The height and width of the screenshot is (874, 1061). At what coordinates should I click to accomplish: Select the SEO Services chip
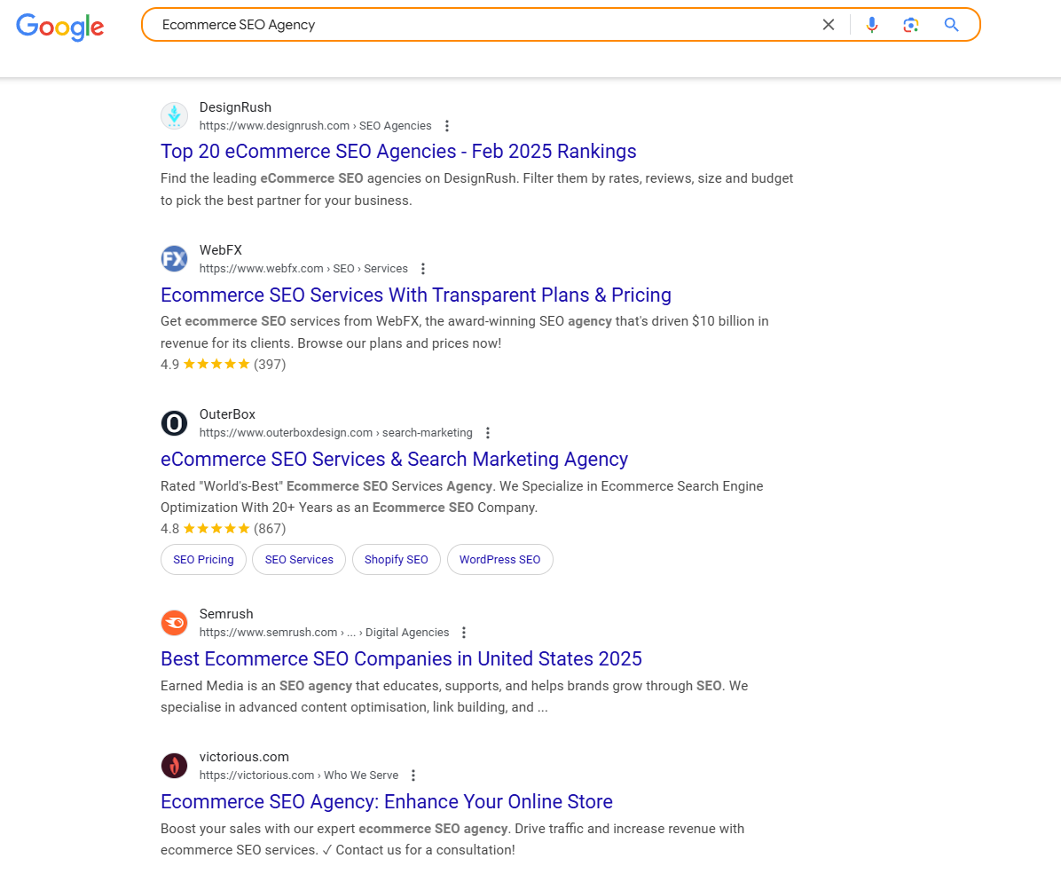pos(299,560)
